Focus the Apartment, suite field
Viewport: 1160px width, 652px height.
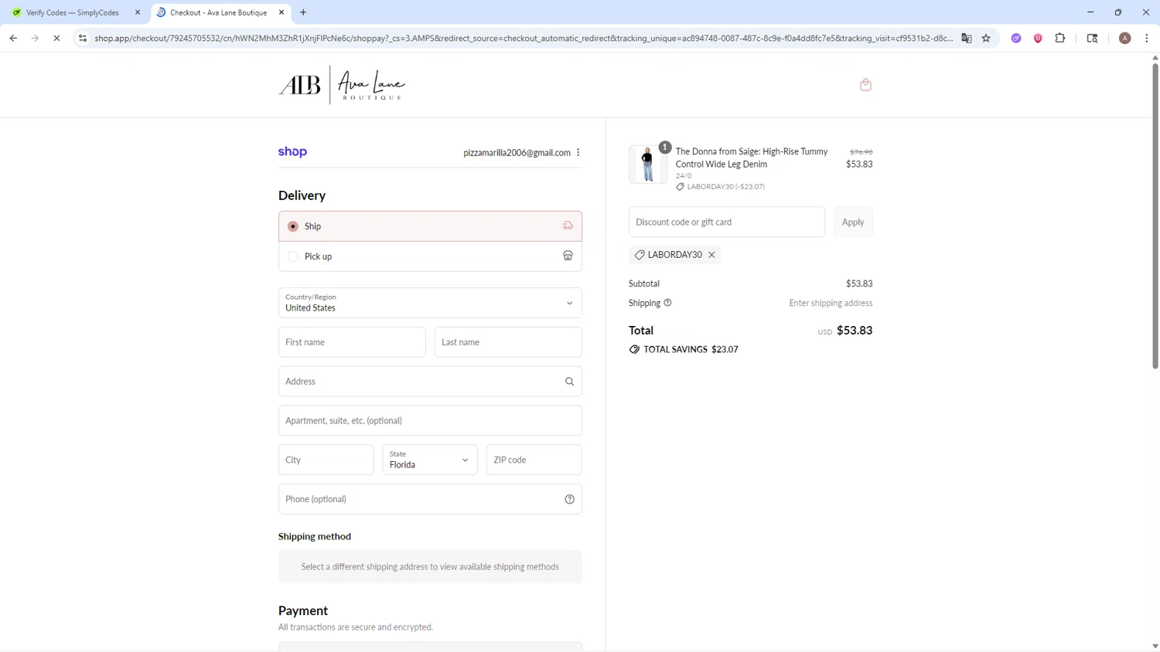(430, 421)
